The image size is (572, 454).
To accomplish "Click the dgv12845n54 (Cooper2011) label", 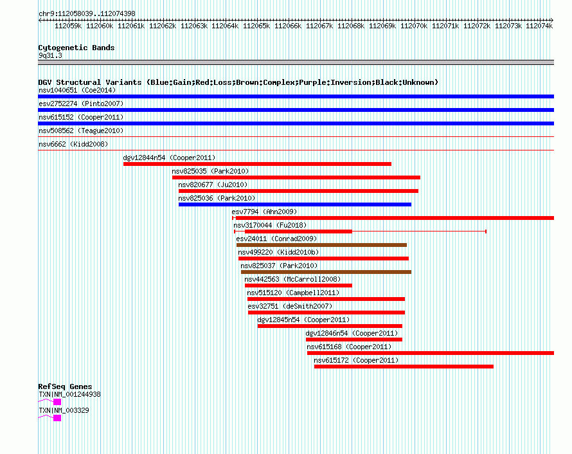I will coord(303,320).
